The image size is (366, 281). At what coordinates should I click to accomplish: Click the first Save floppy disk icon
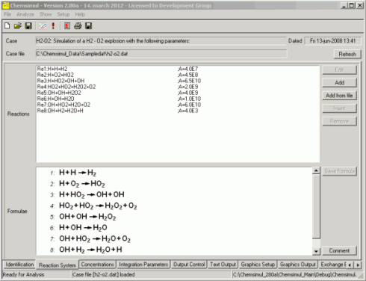click(28, 25)
